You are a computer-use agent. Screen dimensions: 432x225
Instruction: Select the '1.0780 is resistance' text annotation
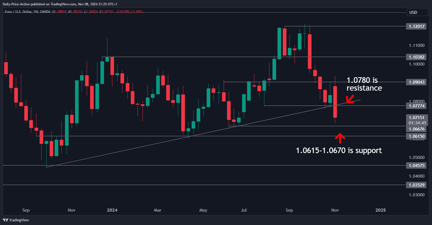click(364, 84)
